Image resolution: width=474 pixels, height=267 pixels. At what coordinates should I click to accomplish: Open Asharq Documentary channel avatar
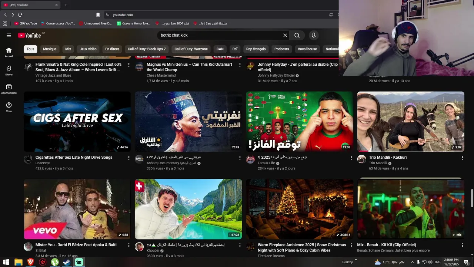[139, 159]
